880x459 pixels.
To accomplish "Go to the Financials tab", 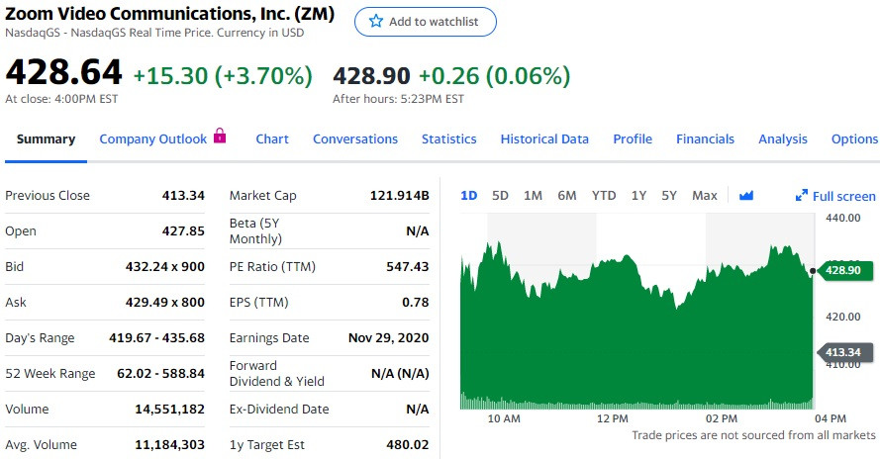I will pyautogui.click(x=705, y=139).
